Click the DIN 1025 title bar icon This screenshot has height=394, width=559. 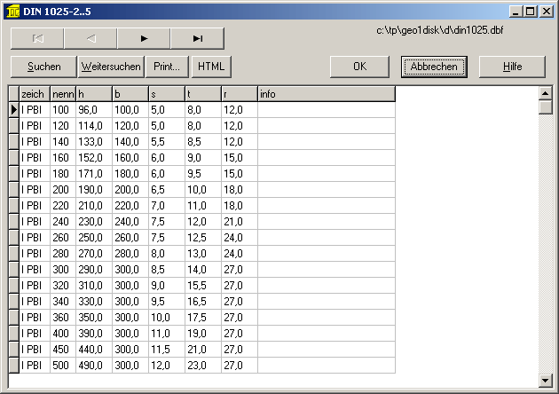(x=11, y=11)
